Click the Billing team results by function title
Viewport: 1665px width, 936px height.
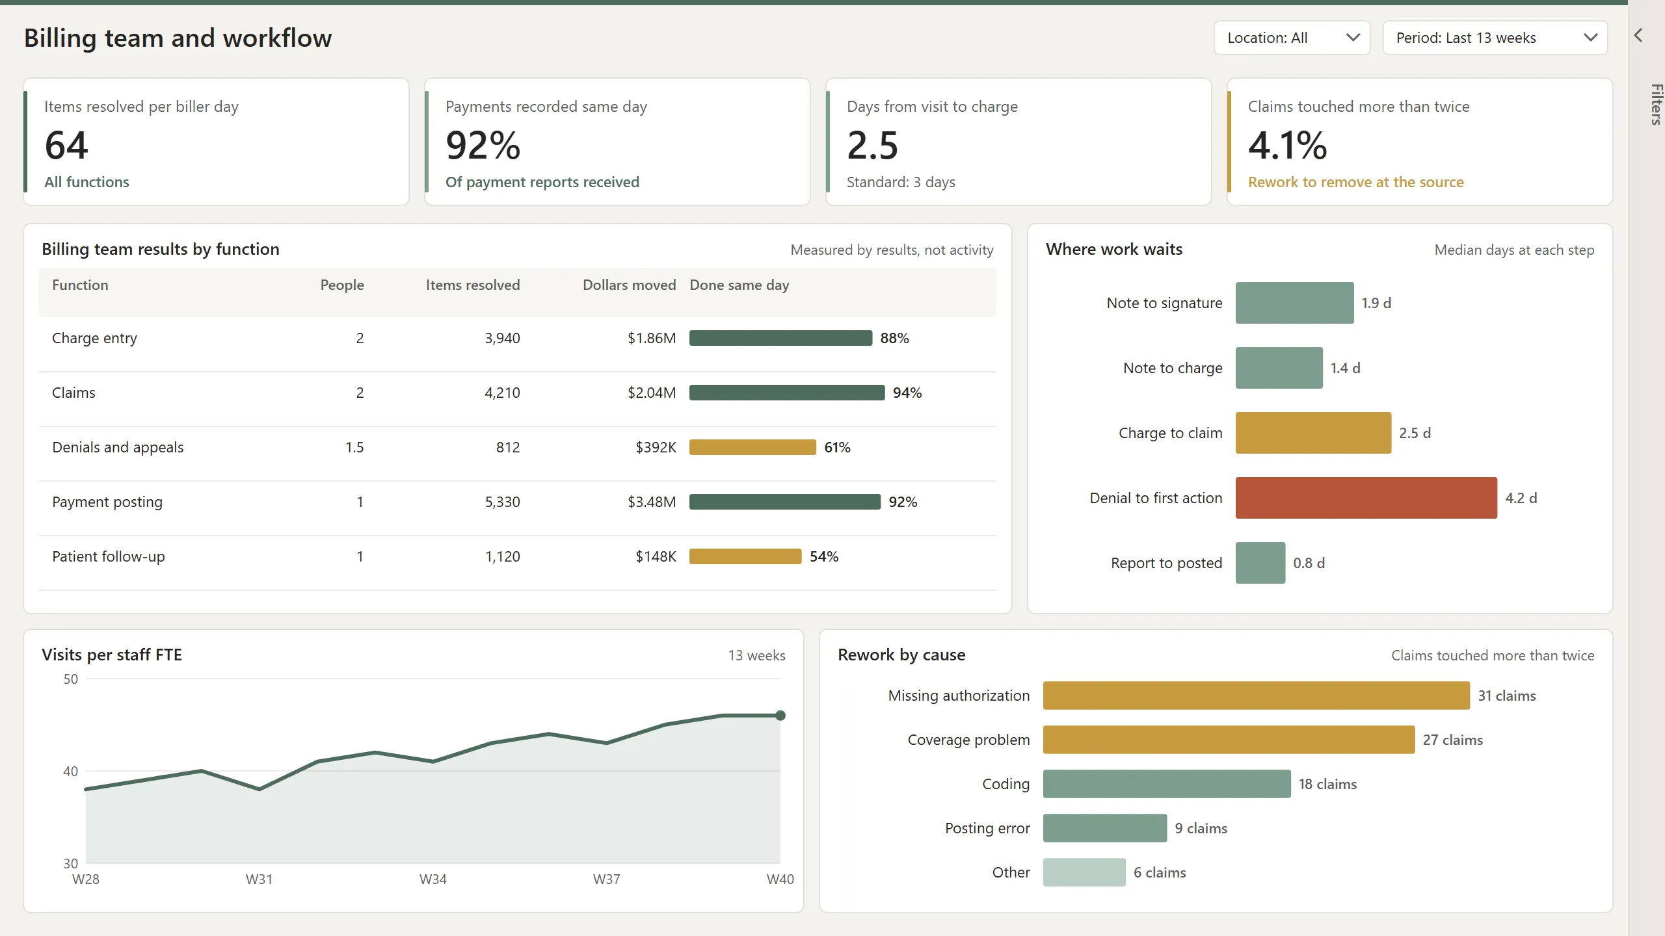click(x=161, y=249)
